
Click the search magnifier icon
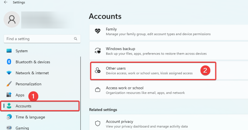(75, 39)
